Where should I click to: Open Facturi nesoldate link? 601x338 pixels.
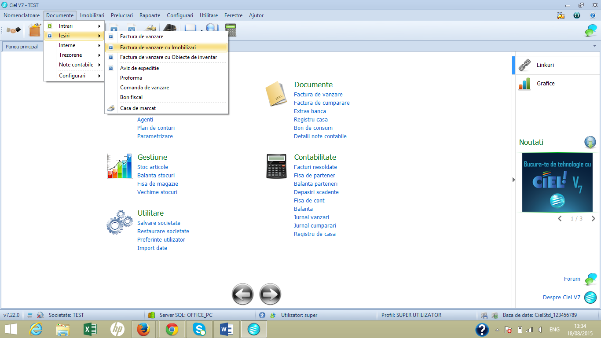[x=315, y=167]
